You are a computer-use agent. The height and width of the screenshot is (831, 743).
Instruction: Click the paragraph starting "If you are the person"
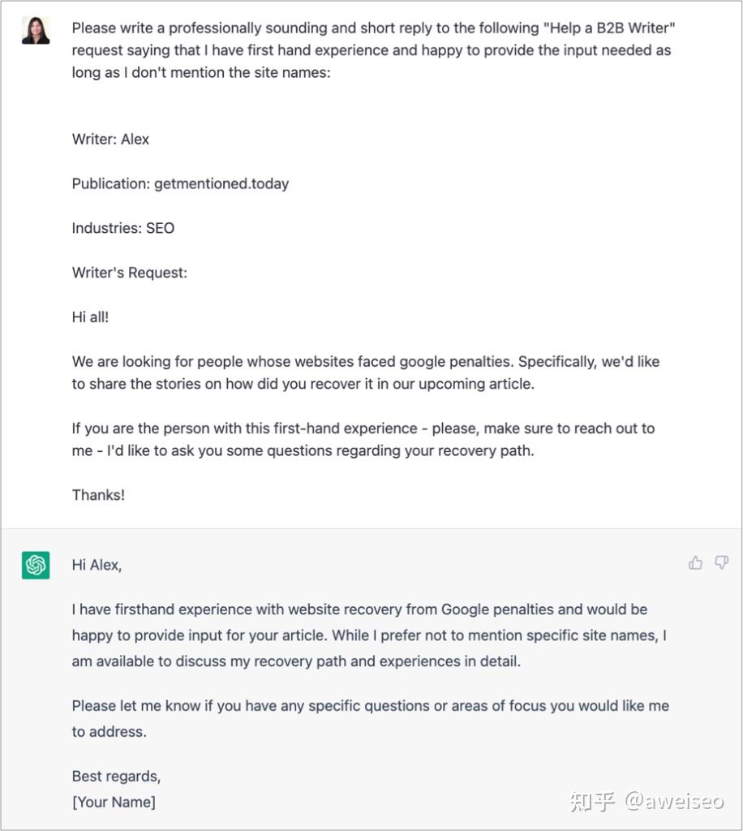click(x=363, y=439)
